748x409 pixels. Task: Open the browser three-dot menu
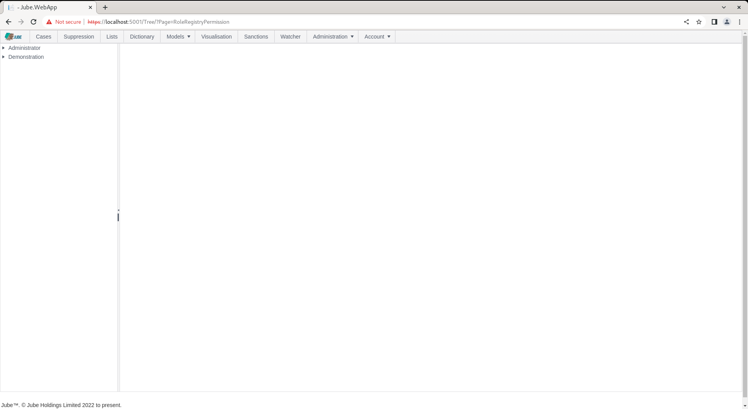739,22
